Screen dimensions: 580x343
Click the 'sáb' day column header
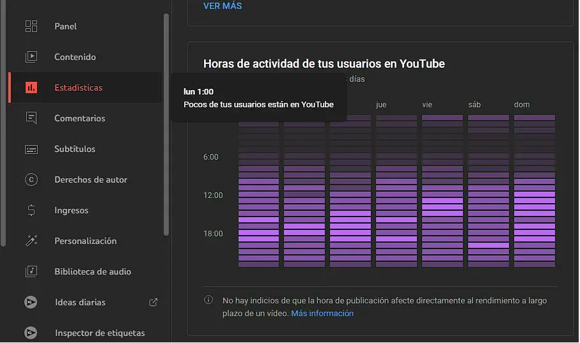click(474, 105)
